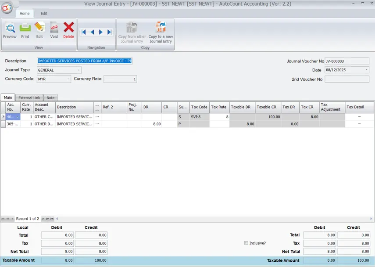
Task: Switch to the Edit ribbon tab
Action: coord(43,14)
